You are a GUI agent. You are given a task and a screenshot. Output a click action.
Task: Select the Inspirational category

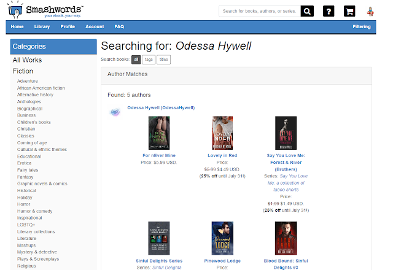[29, 218]
